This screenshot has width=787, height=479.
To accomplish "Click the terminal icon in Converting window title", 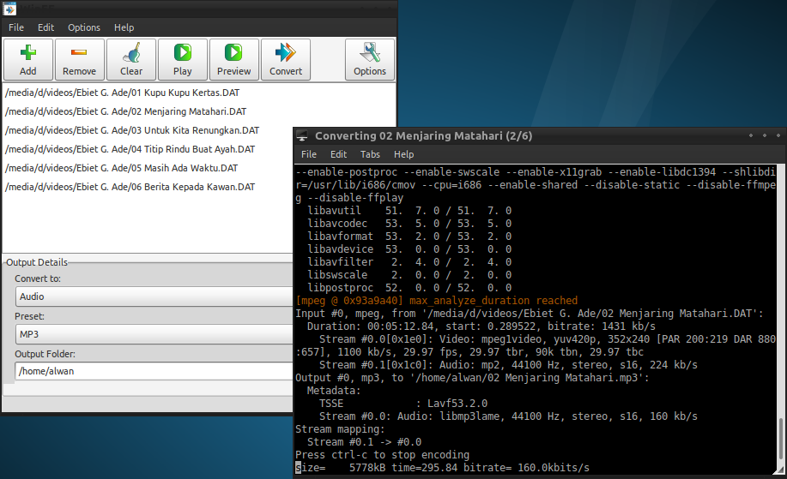I will coord(302,135).
